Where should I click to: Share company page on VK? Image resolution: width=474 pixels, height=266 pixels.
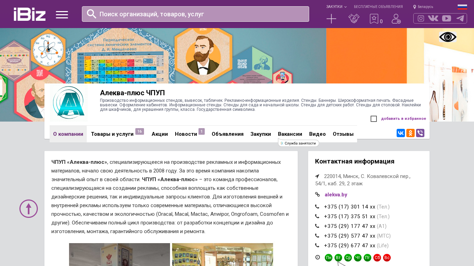tap(401, 133)
